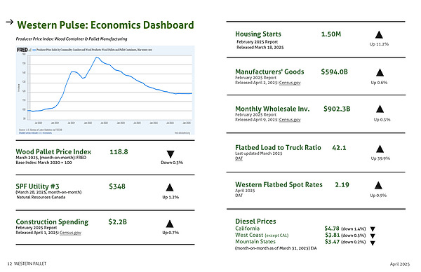Click the up triangle for Western Flatbed Spot Rates
Viewport: 421px width, 272px height.
378,185
